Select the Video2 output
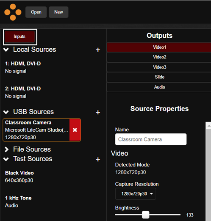Viewport: 211px width, 221px height. click(159, 57)
